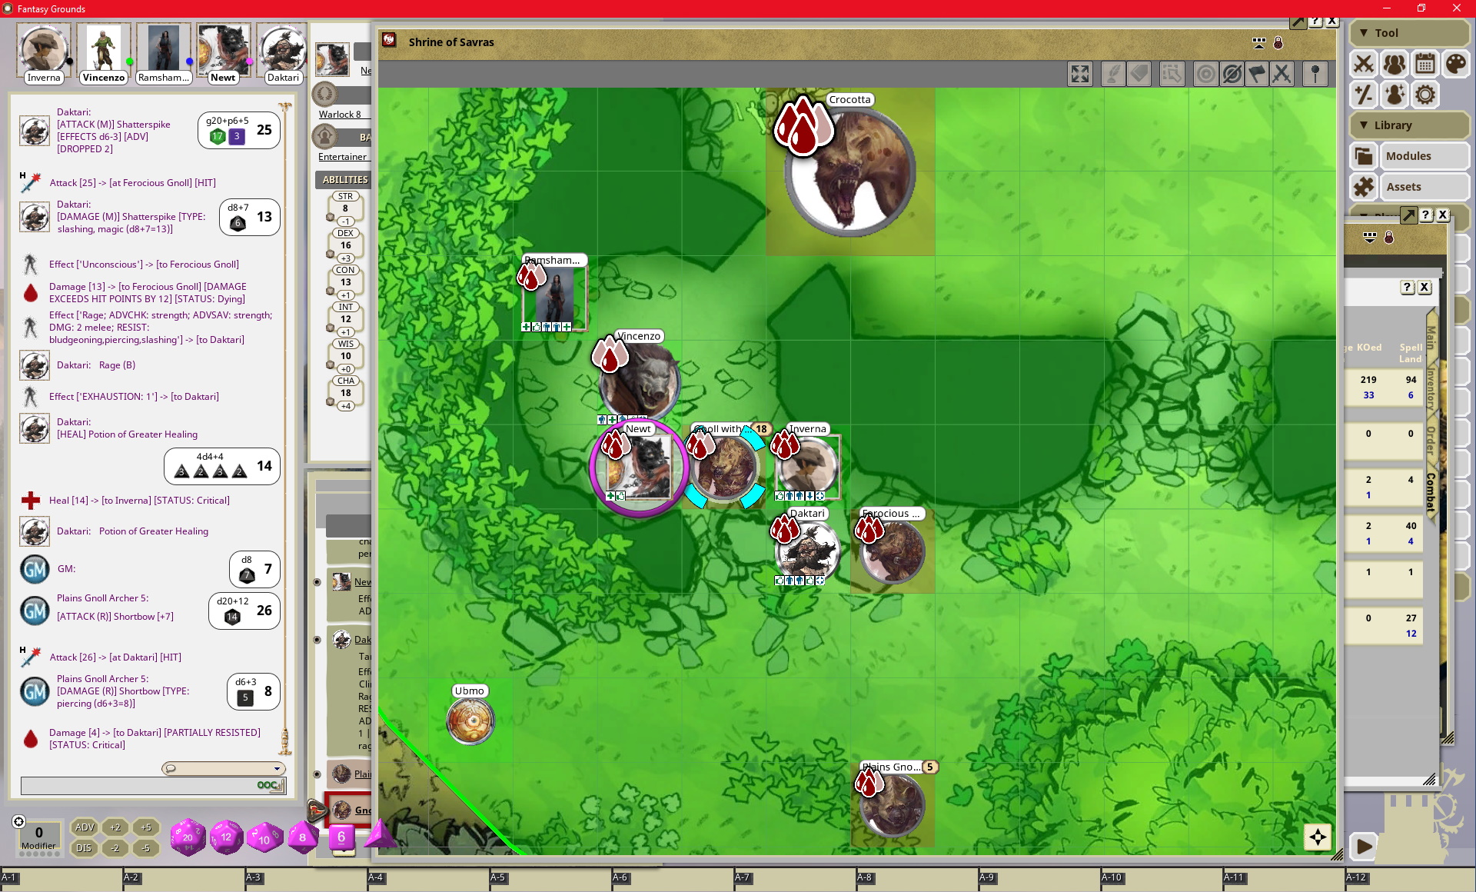Select the map target tool

click(x=1205, y=74)
